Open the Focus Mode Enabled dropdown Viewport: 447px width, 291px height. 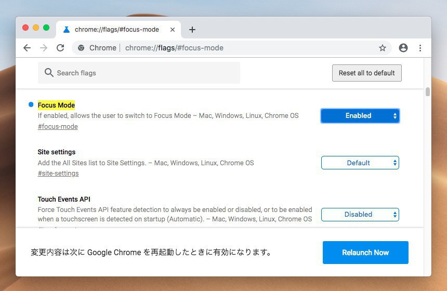tap(360, 116)
